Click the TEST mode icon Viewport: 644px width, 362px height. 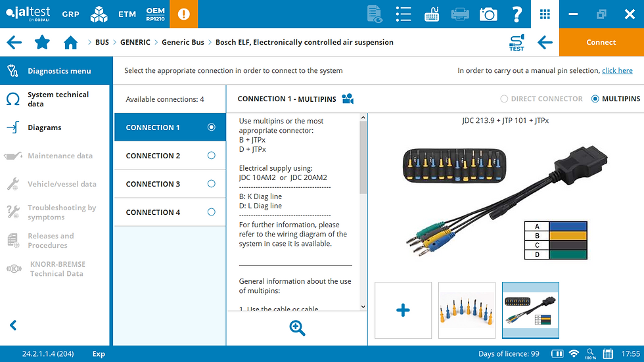point(517,43)
